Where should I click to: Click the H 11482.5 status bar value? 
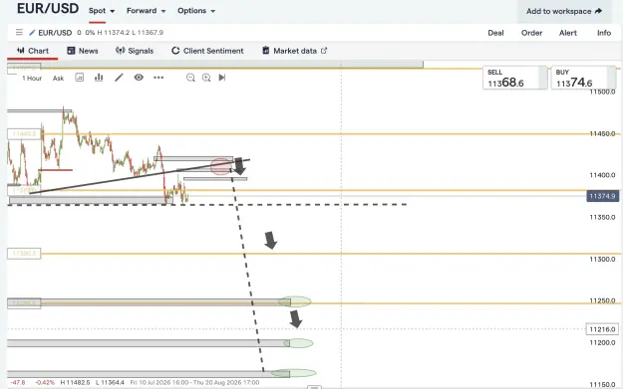point(75,382)
